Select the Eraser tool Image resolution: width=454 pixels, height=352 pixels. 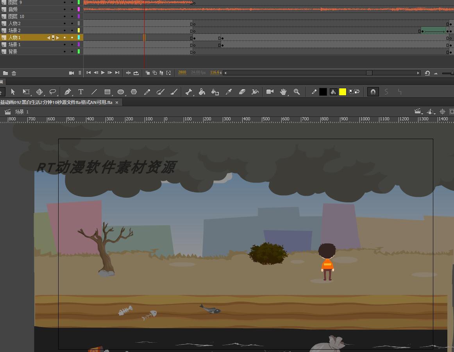point(242,92)
